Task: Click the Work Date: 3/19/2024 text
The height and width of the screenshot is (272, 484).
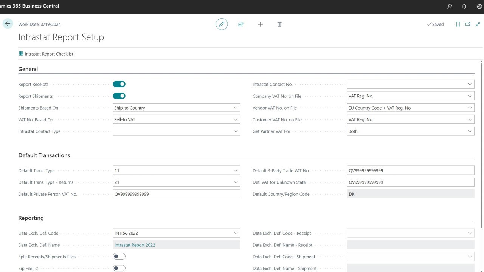Action: coord(39,24)
